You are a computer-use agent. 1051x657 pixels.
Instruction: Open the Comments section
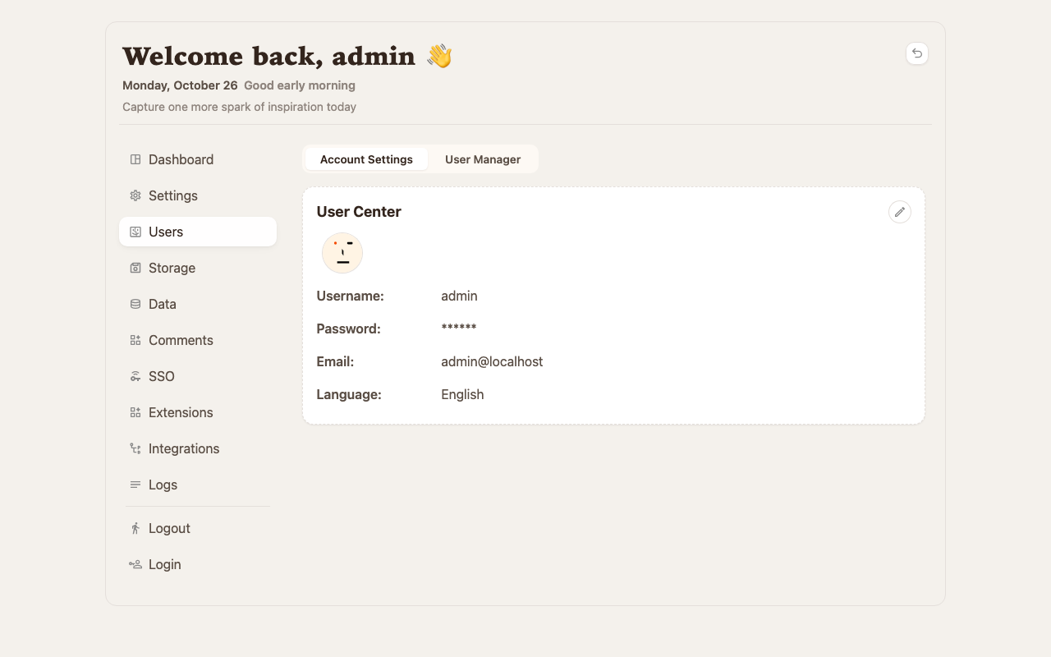(198, 340)
